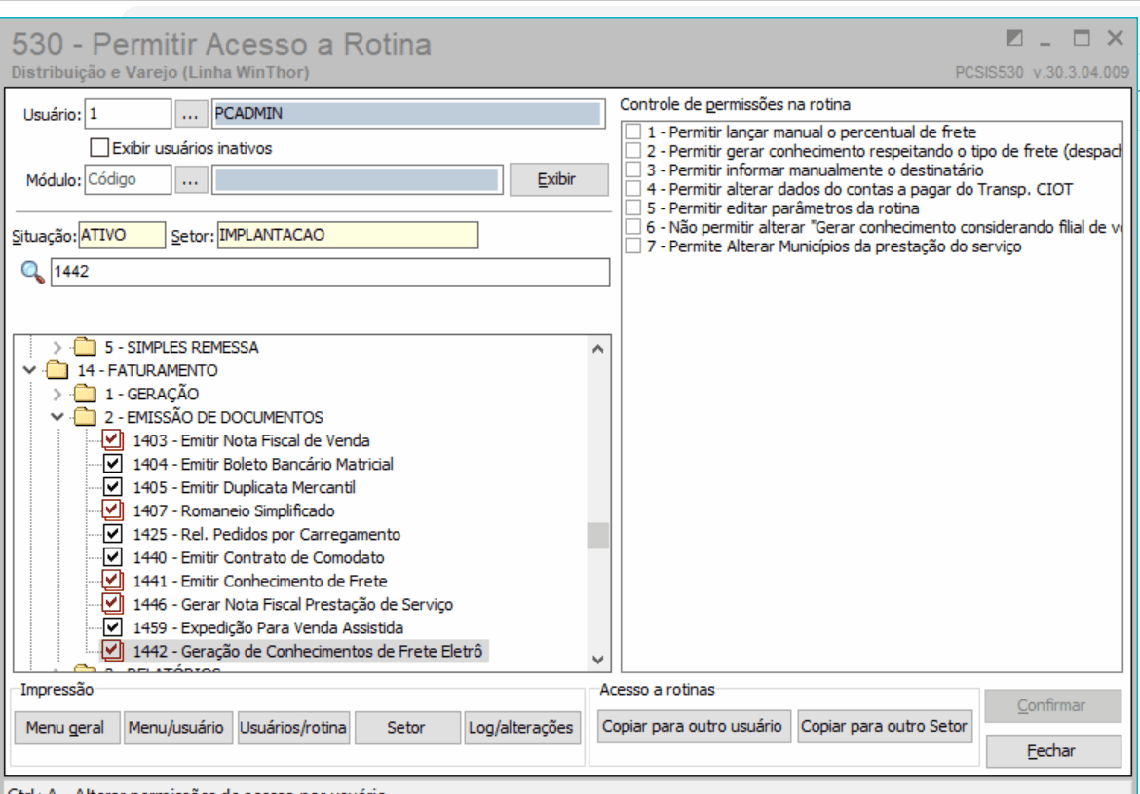Open module lookup ellipsis button beside Módulo
The width and height of the screenshot is (1140, 794).
[190, 179]
